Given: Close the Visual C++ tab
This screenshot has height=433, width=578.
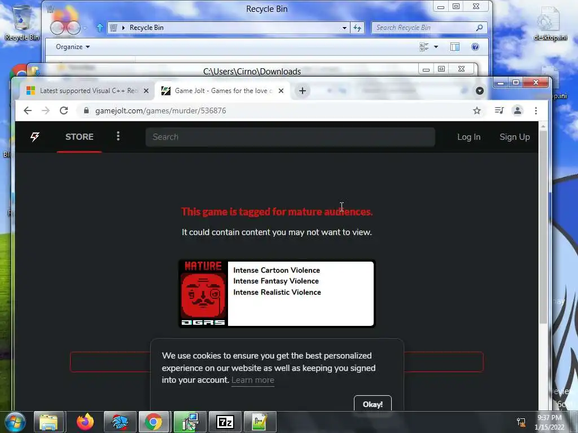Looking at the screenshot, I should [x=146, y=91].
